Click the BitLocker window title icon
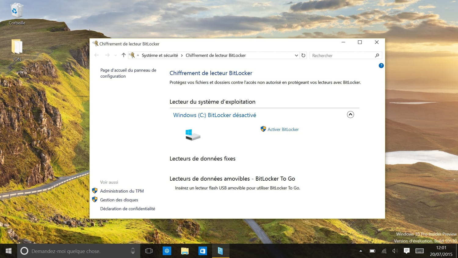 [95, 44]
